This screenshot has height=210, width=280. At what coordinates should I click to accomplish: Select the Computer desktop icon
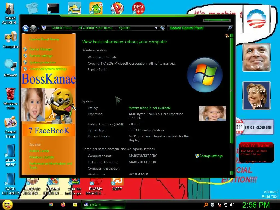click(x=11, y=40)
